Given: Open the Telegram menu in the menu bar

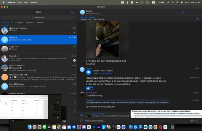Looking at the screenshot, I should (11, 3).
